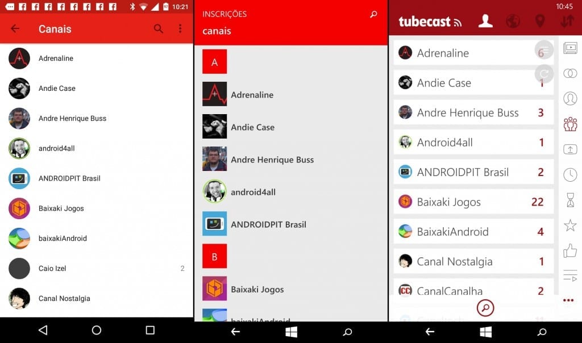Open favorites star in Tubecast sidebar
This screenshot has width=582, height=343.
569,225
